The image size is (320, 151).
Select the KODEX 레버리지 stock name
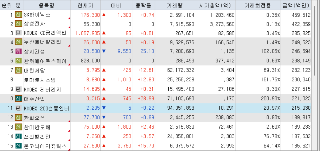click(42, 89)
